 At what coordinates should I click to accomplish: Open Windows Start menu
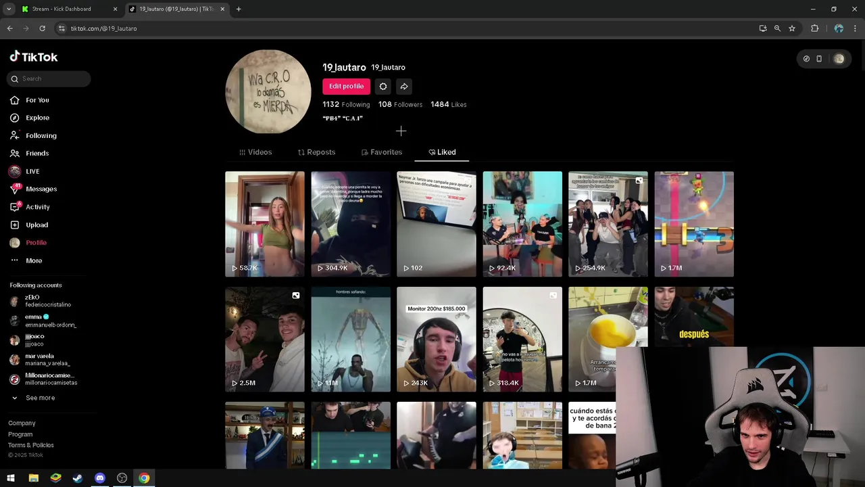pos(11,478)
